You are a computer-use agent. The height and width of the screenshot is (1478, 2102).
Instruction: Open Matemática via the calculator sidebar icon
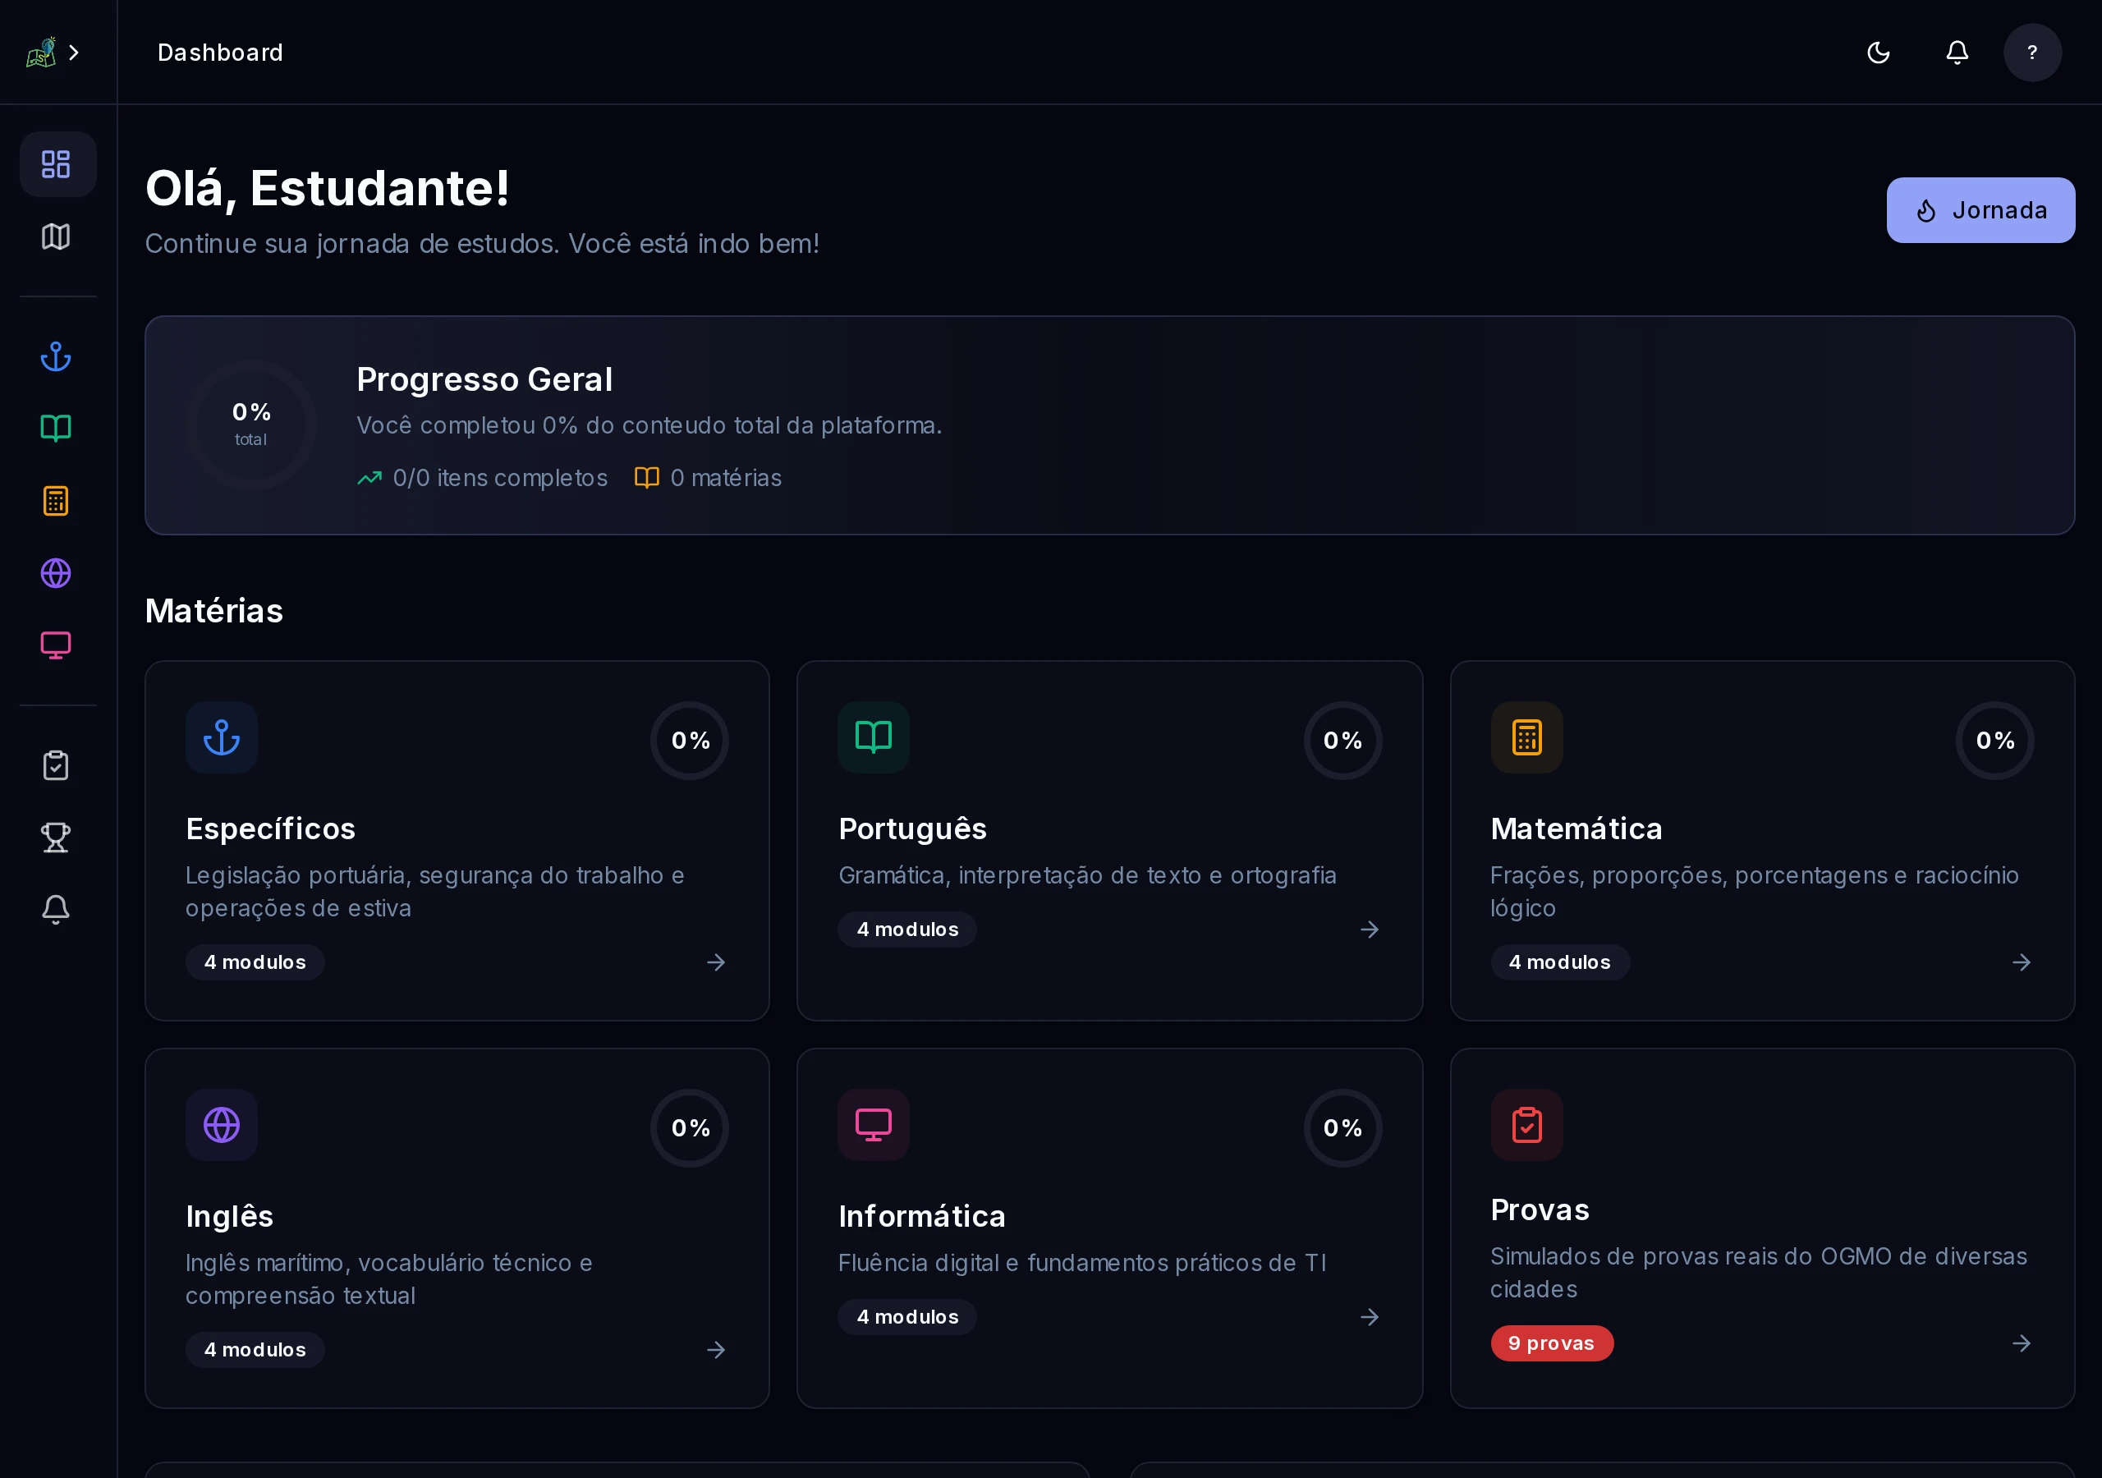(x=56, y=500)
